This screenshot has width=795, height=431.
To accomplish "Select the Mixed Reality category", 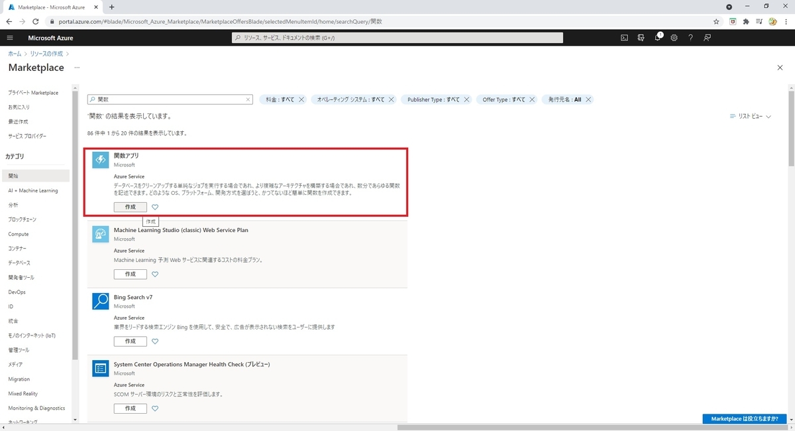I will click(23, 393).
